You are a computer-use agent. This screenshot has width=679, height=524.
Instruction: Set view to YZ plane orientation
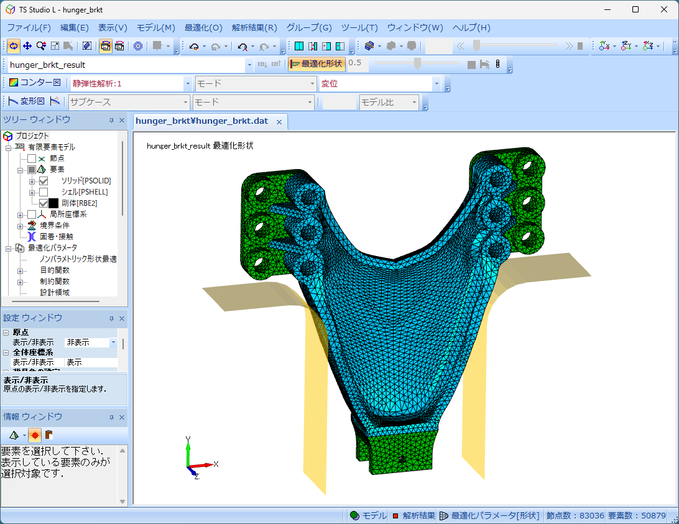pyautogui.click(x=626, y=46)
